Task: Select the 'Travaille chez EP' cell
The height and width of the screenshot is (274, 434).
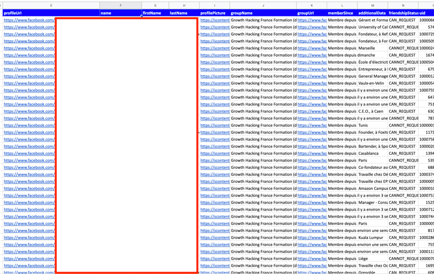Action: point(372,181)
